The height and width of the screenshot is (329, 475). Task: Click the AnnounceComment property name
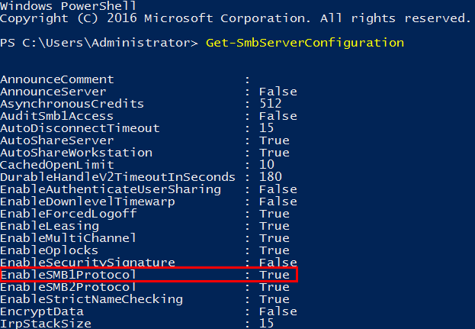click(57, 79)
